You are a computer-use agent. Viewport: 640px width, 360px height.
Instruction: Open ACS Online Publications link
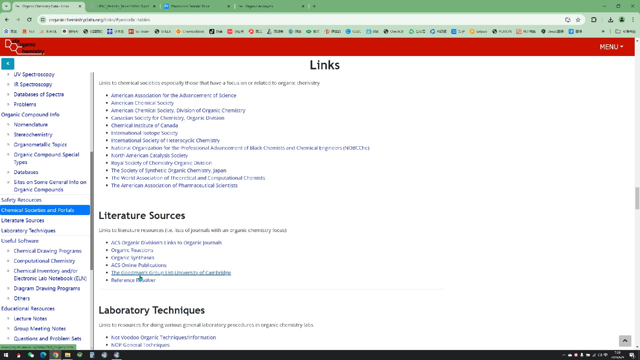(139, 265)
